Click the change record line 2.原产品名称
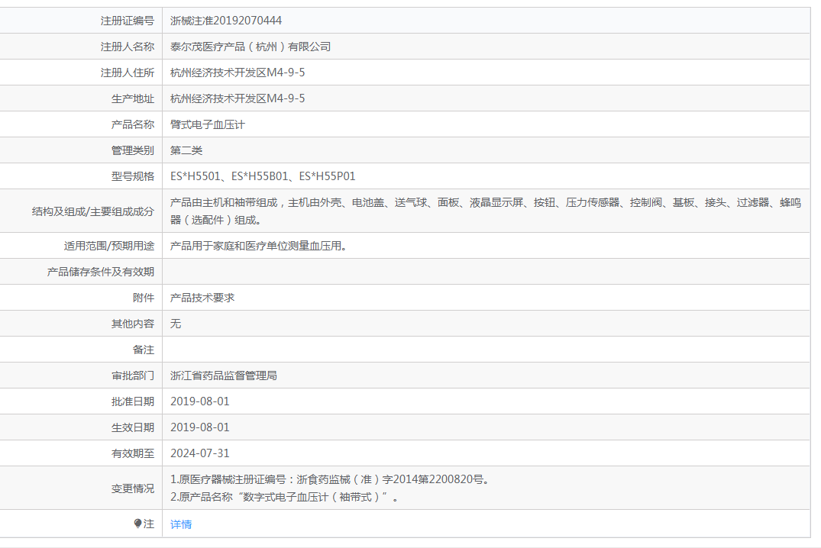The height and width of the screenshot is (548, 821). point(284,497)
